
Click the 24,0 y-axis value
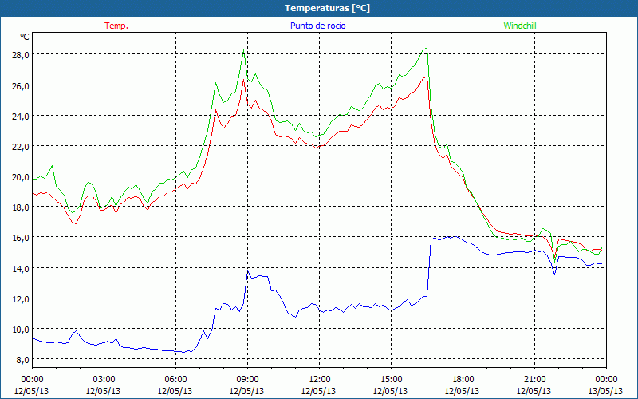21,116
